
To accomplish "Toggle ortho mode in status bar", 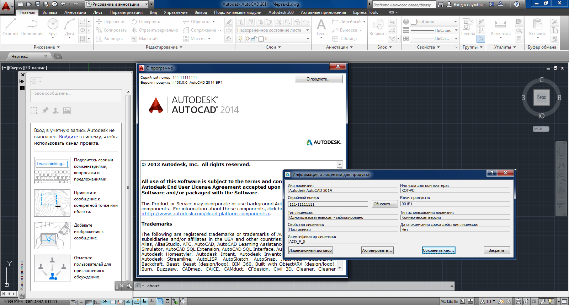I will [97, 301].
